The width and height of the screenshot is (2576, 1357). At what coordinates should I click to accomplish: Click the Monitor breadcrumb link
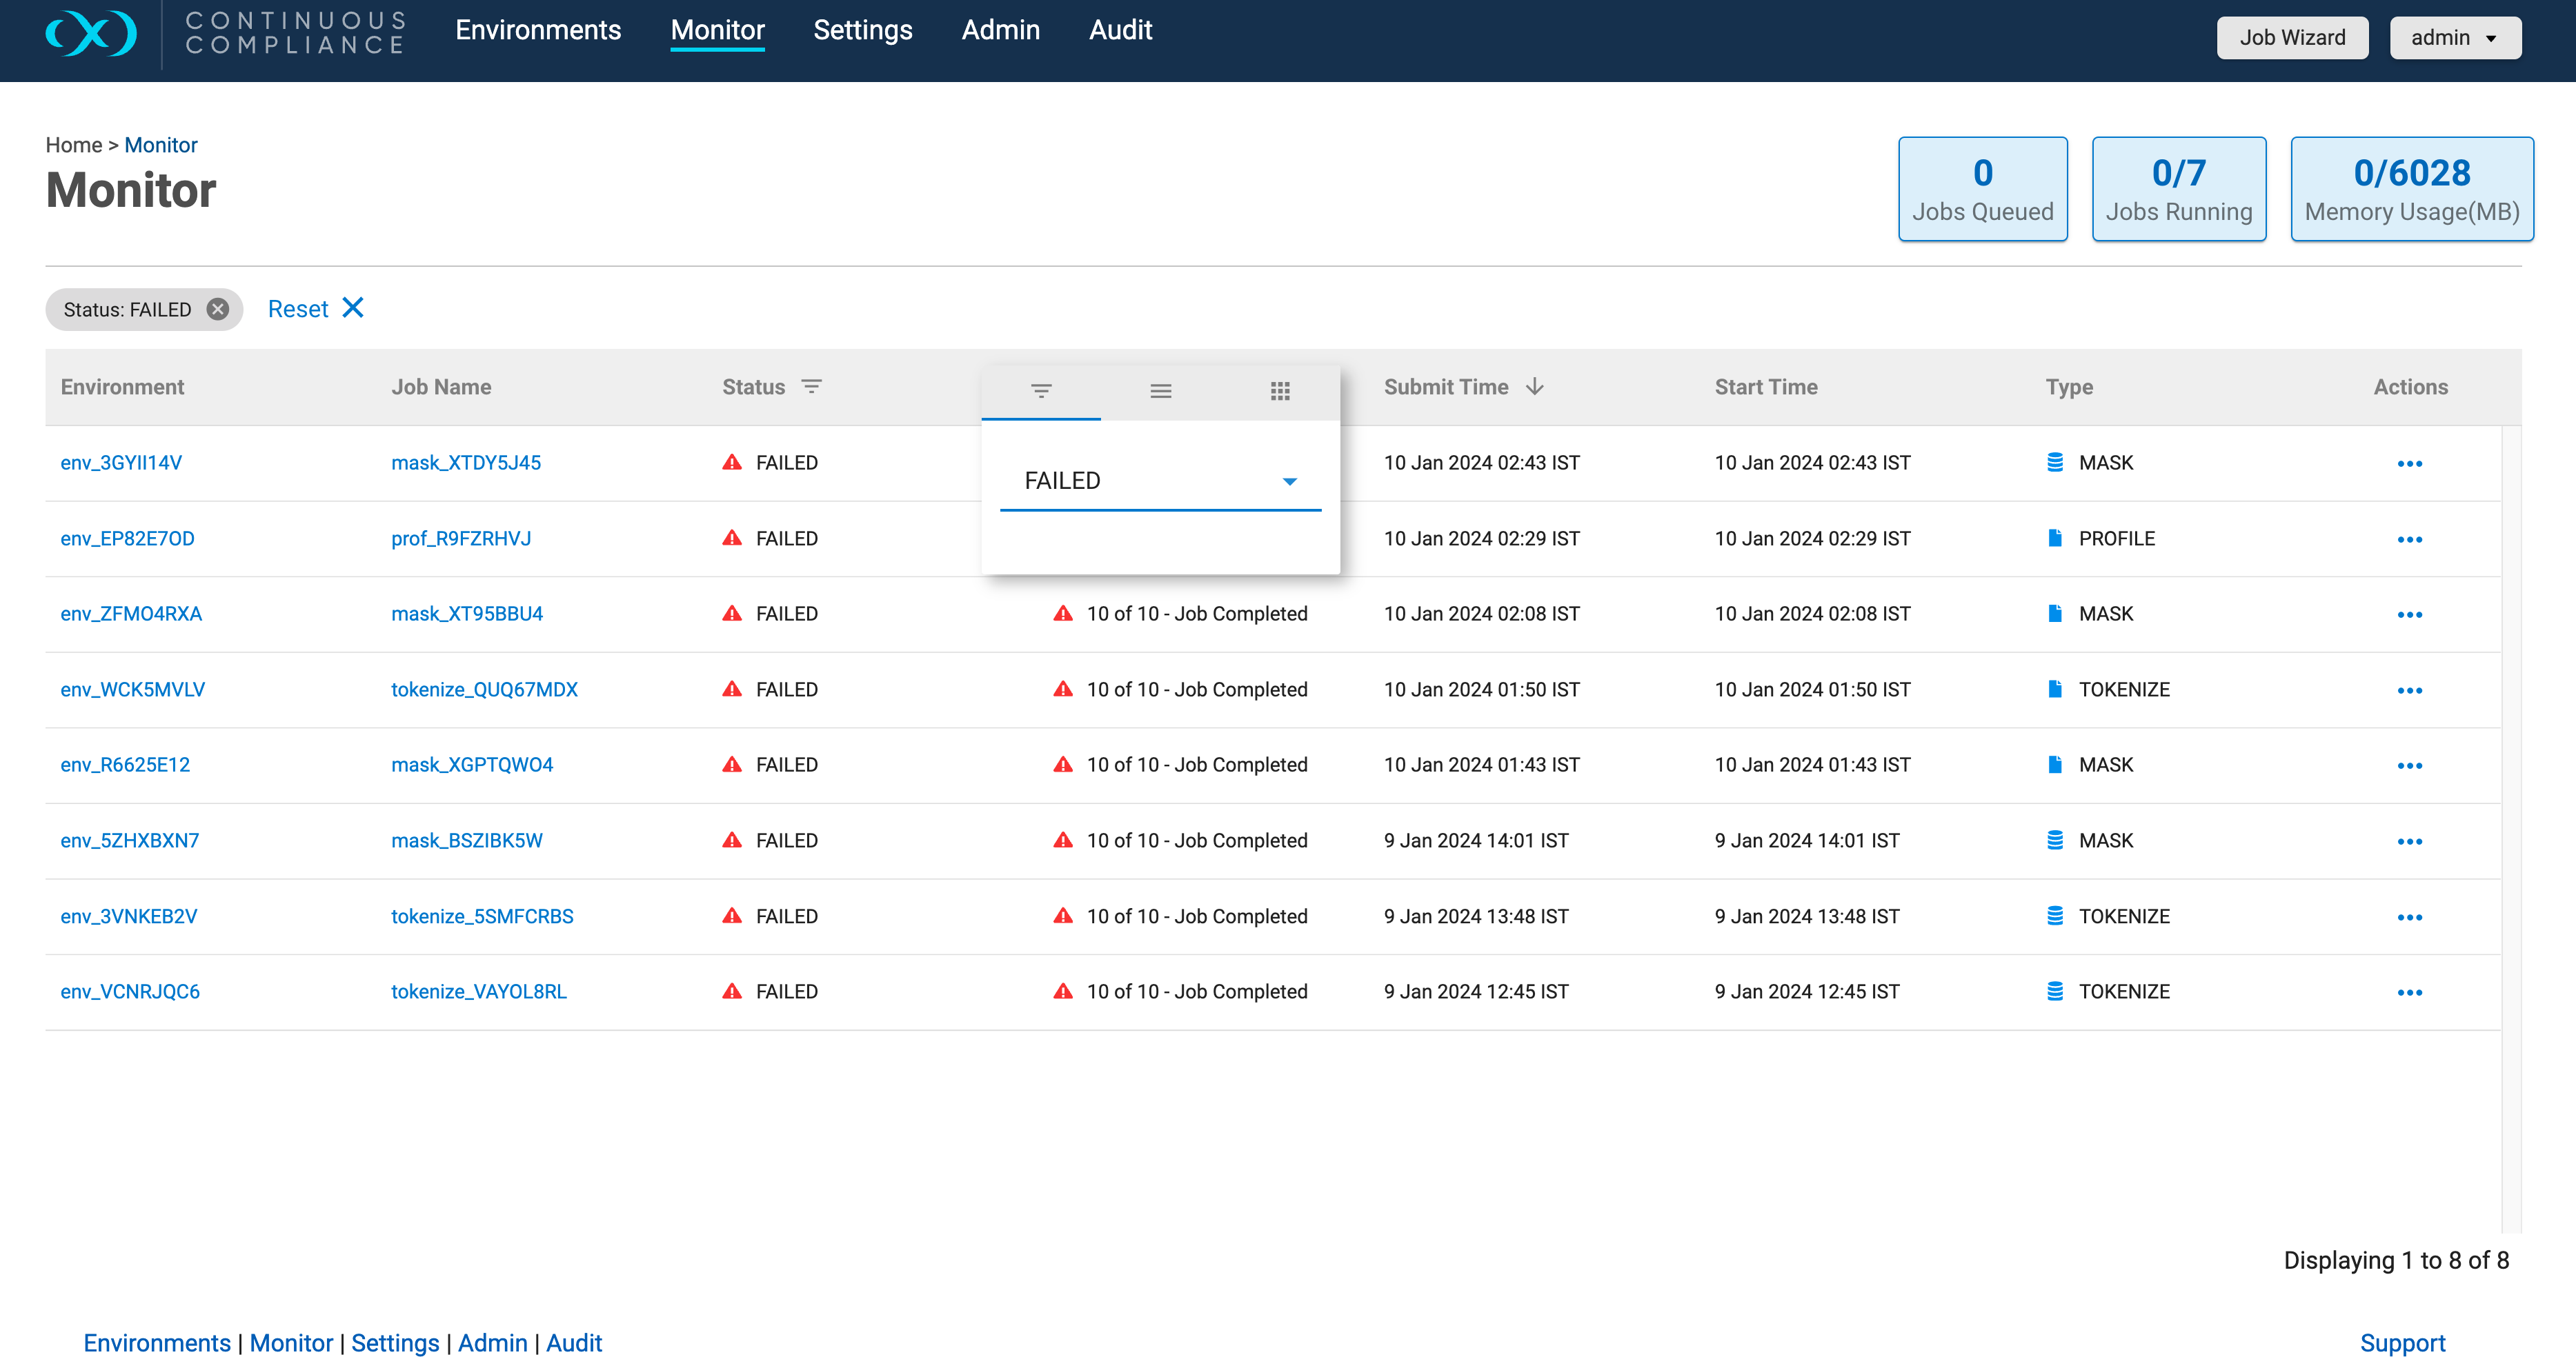click(161, 145)
